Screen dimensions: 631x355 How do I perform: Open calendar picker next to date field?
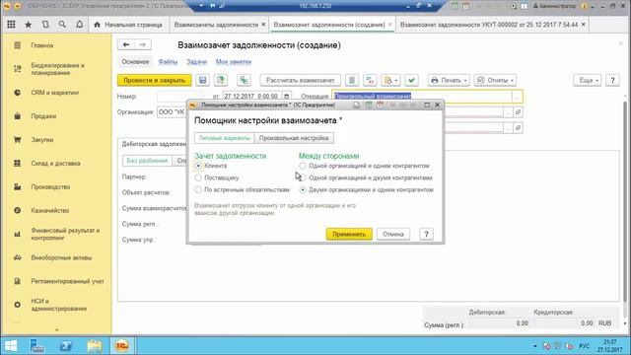point(287,97)
